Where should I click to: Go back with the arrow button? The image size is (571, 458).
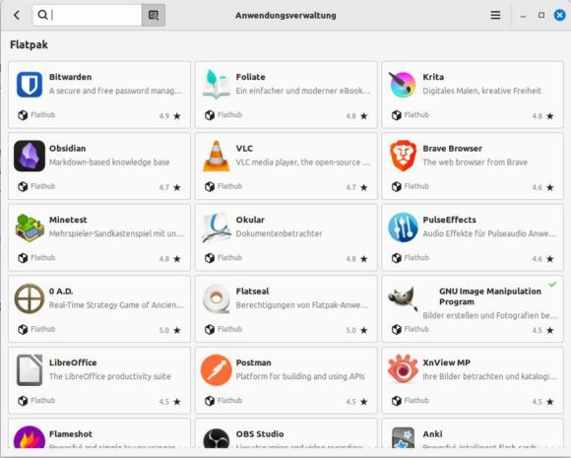tap(17, 16)
